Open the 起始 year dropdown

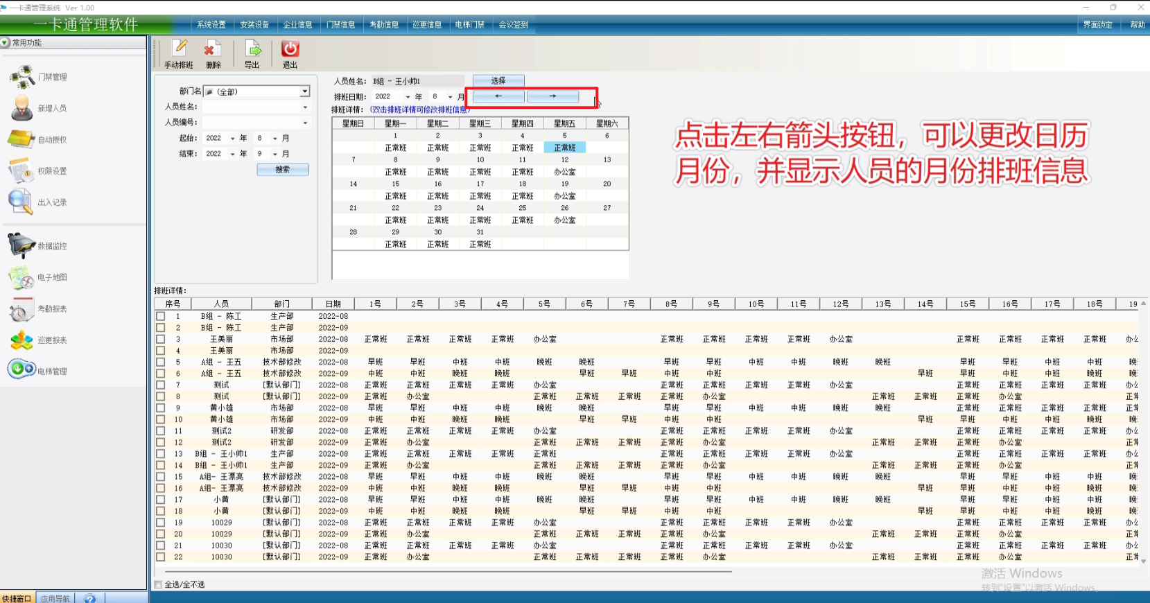tap(232, 138)
